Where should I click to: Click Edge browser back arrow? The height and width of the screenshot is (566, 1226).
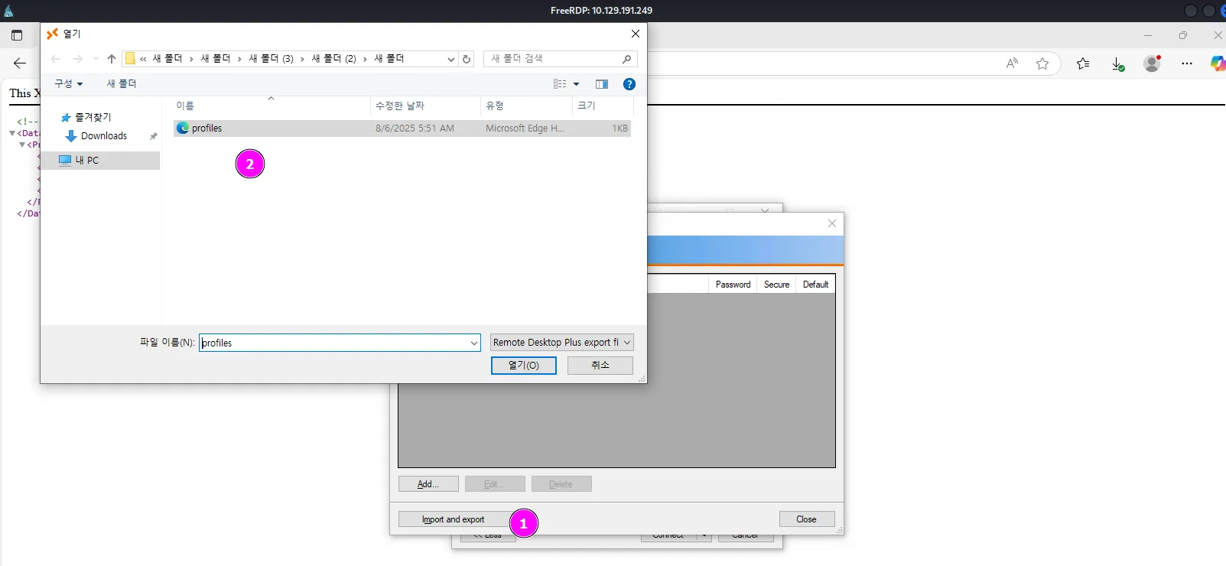tap(20, 63)
